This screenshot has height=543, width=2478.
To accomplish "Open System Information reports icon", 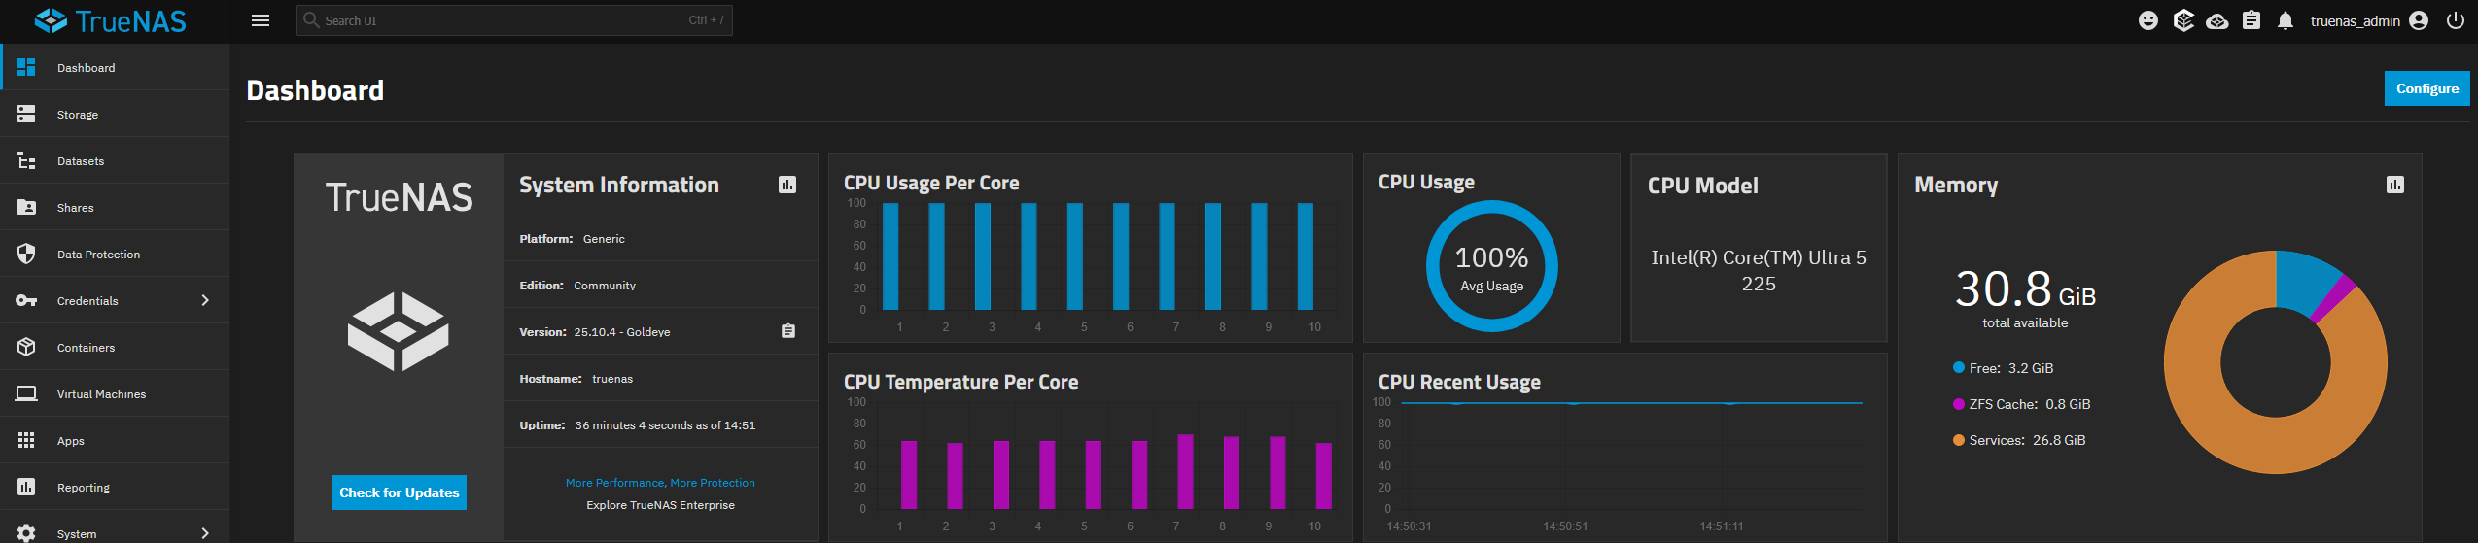I will [787, 185].
